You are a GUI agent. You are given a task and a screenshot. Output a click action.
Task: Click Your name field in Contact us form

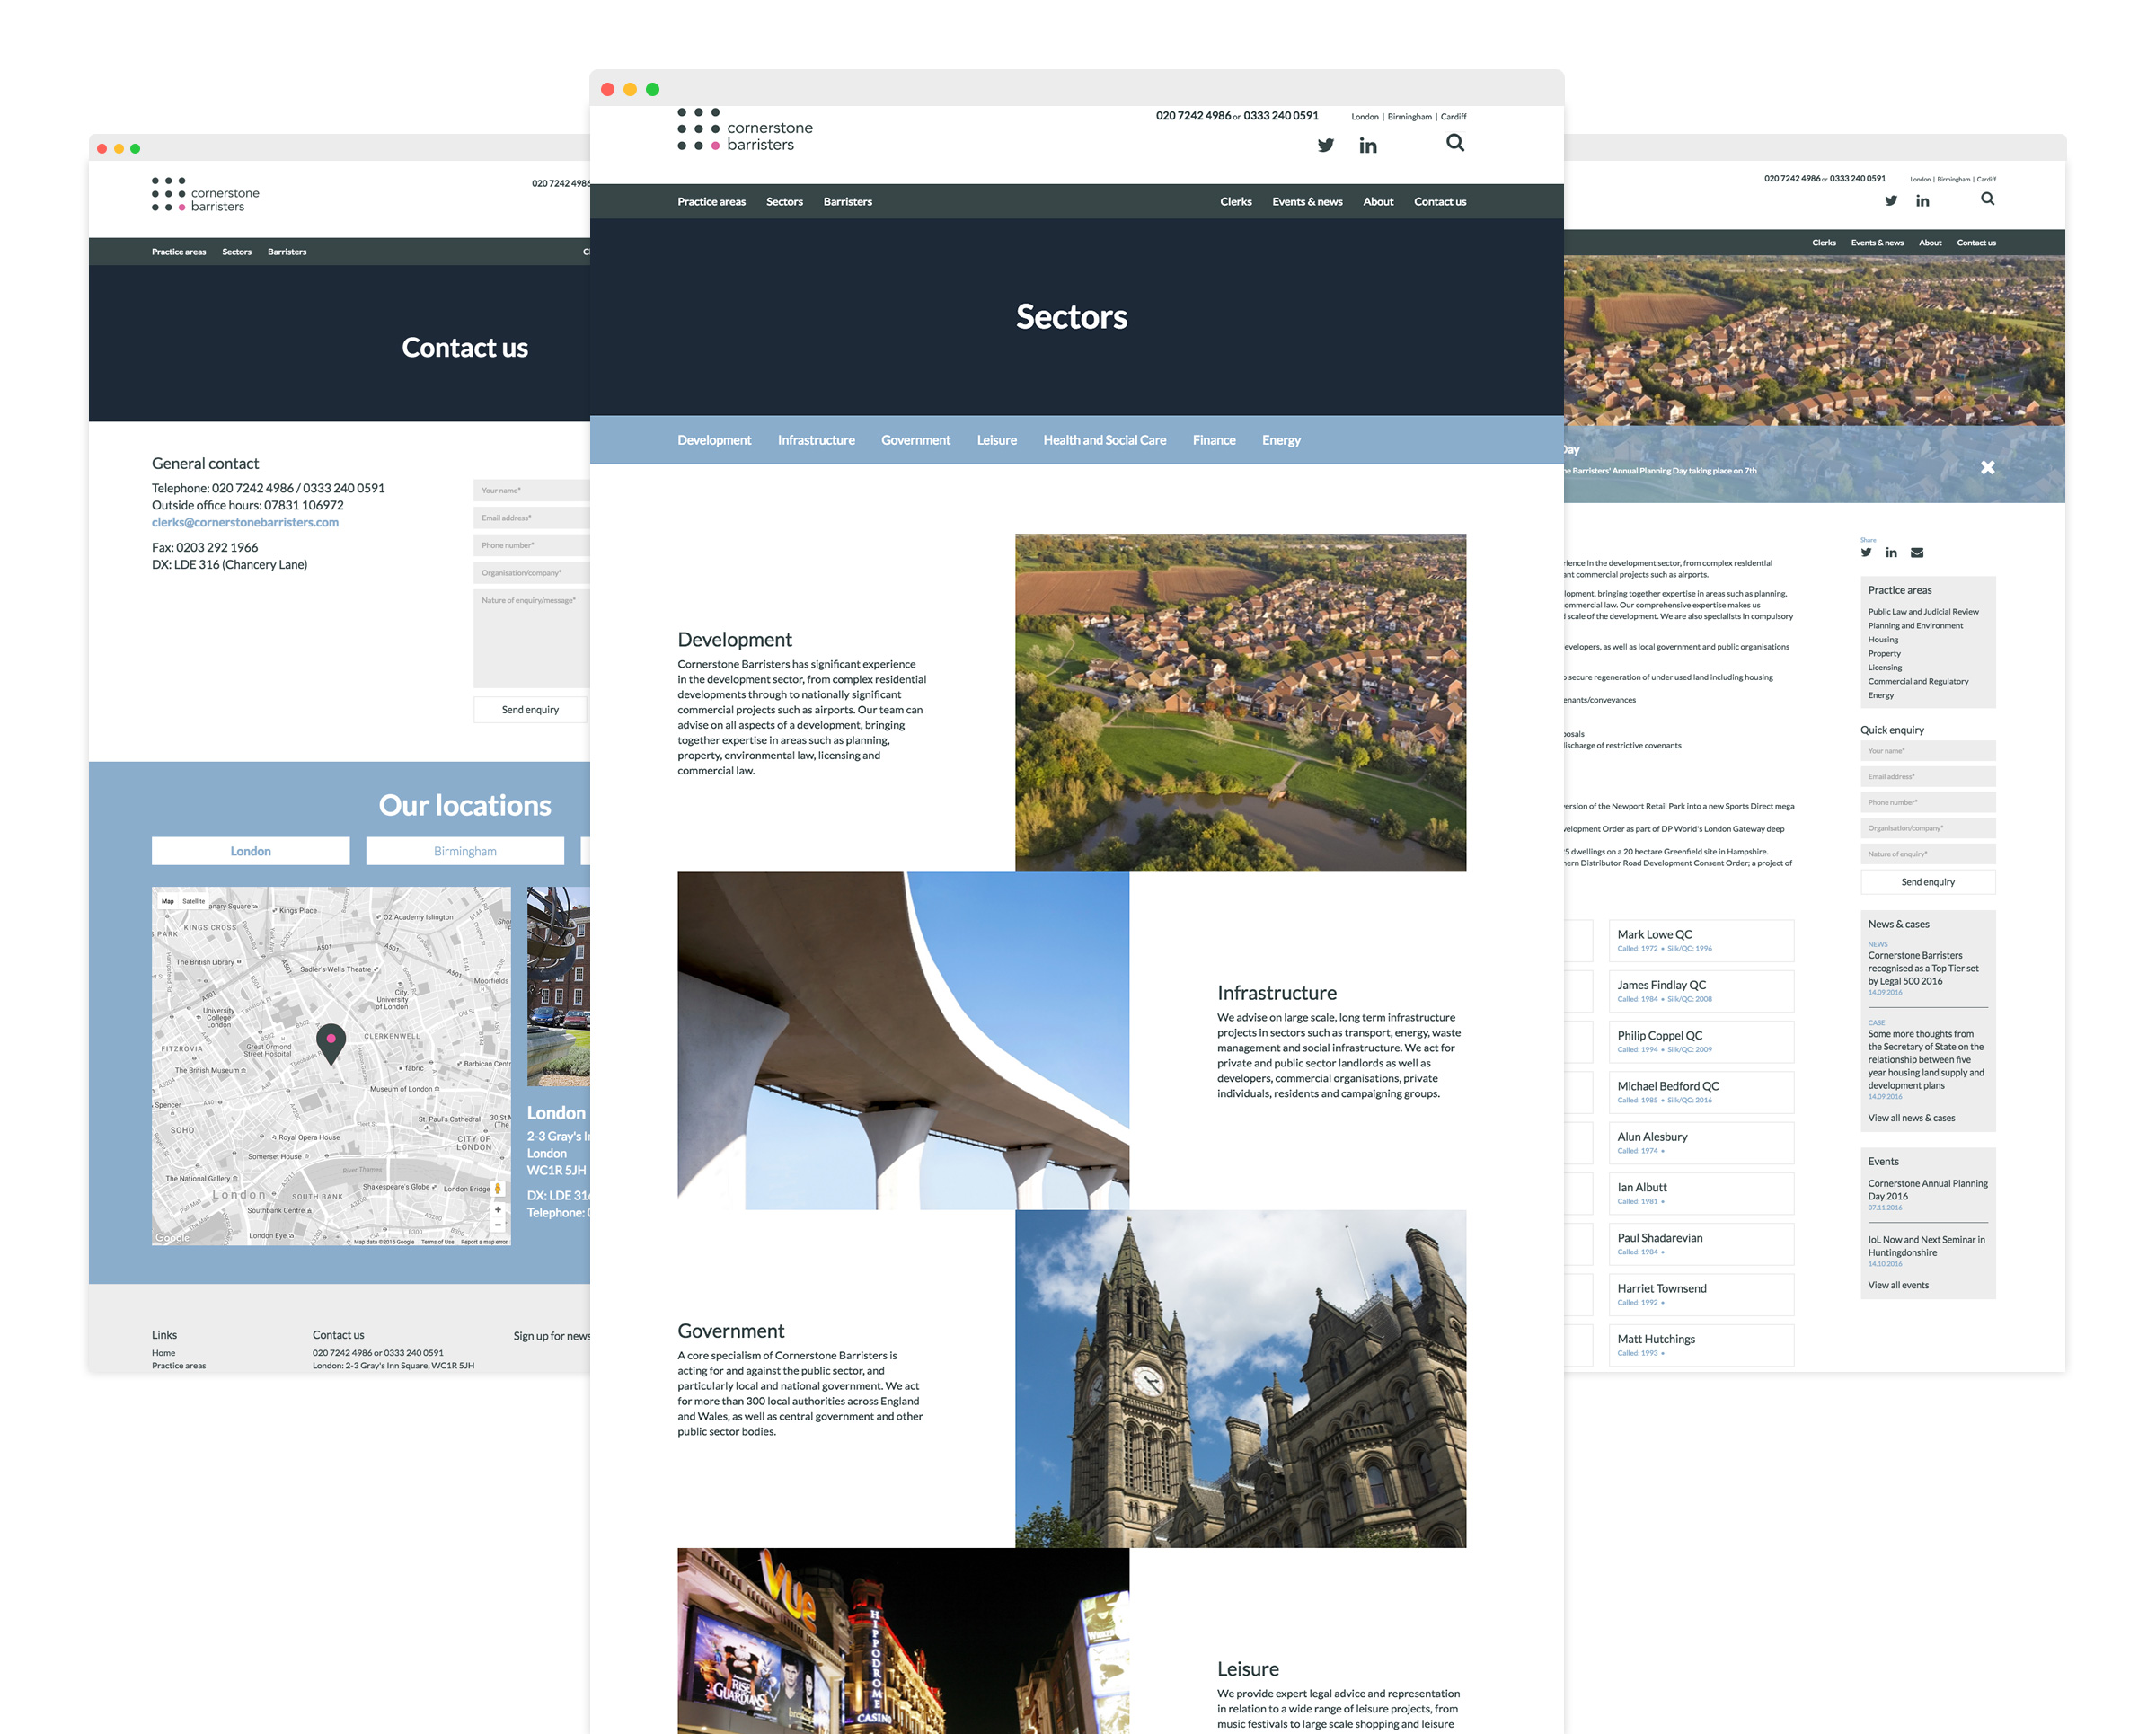tap(532, 490)
